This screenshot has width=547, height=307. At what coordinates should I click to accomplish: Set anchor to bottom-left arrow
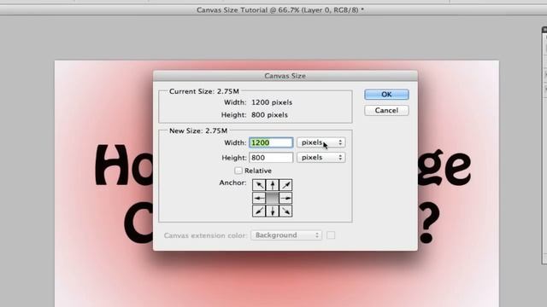259,211
